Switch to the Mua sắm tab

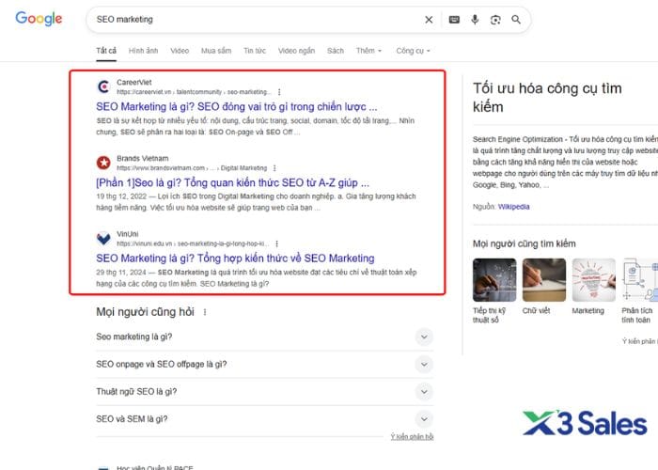pyautogui.click(x=216, y=51)
